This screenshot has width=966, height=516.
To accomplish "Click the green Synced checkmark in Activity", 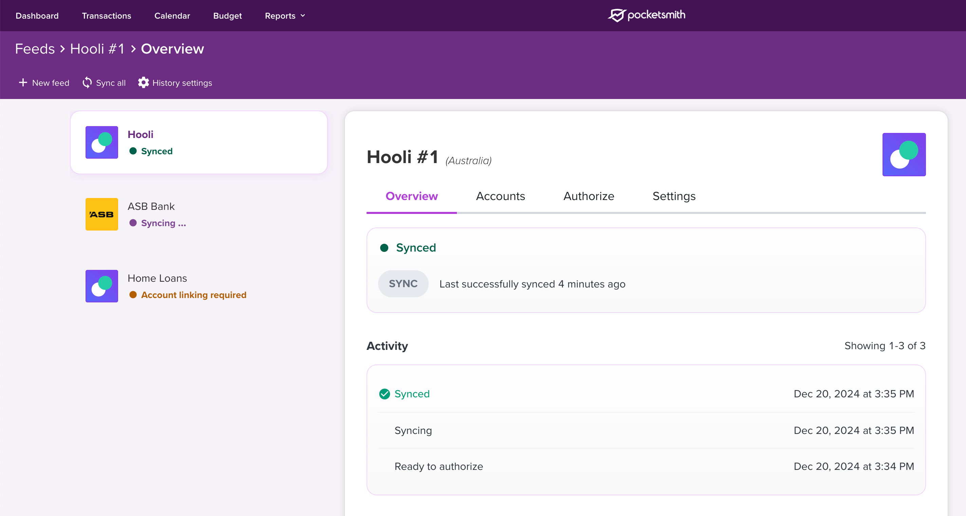I will coord(384,394).
